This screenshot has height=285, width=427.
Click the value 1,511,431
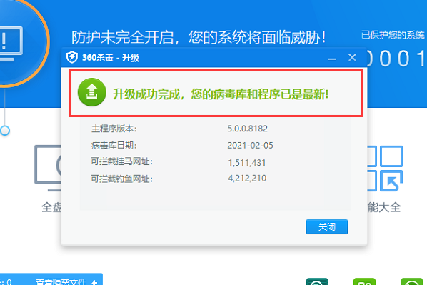tap(247, 163)
